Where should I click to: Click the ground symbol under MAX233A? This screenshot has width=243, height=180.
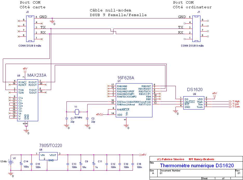pyautogui.click(x=26, y=132)
